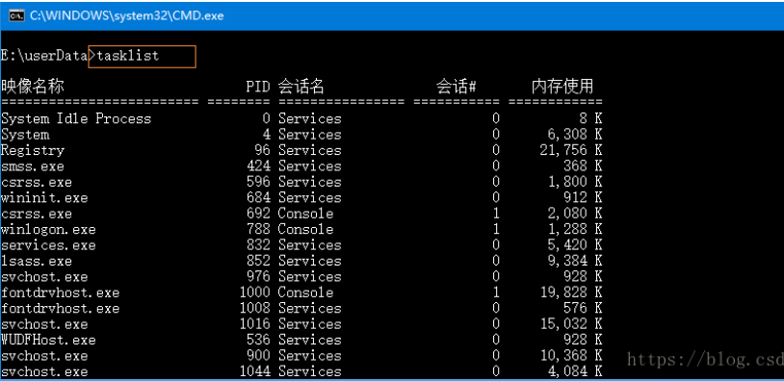Click the 19,828 K memory value
Viewport: 784px width, 381px height.
(571, 293)
